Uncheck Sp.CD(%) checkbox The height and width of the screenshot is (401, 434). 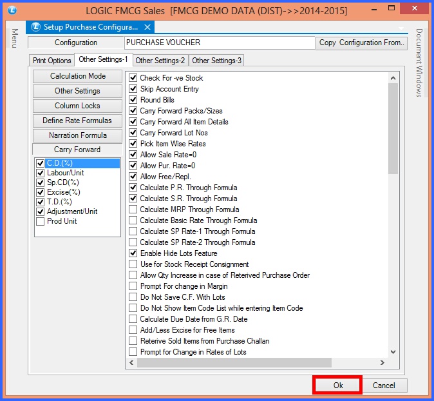(x=40, y=182)
